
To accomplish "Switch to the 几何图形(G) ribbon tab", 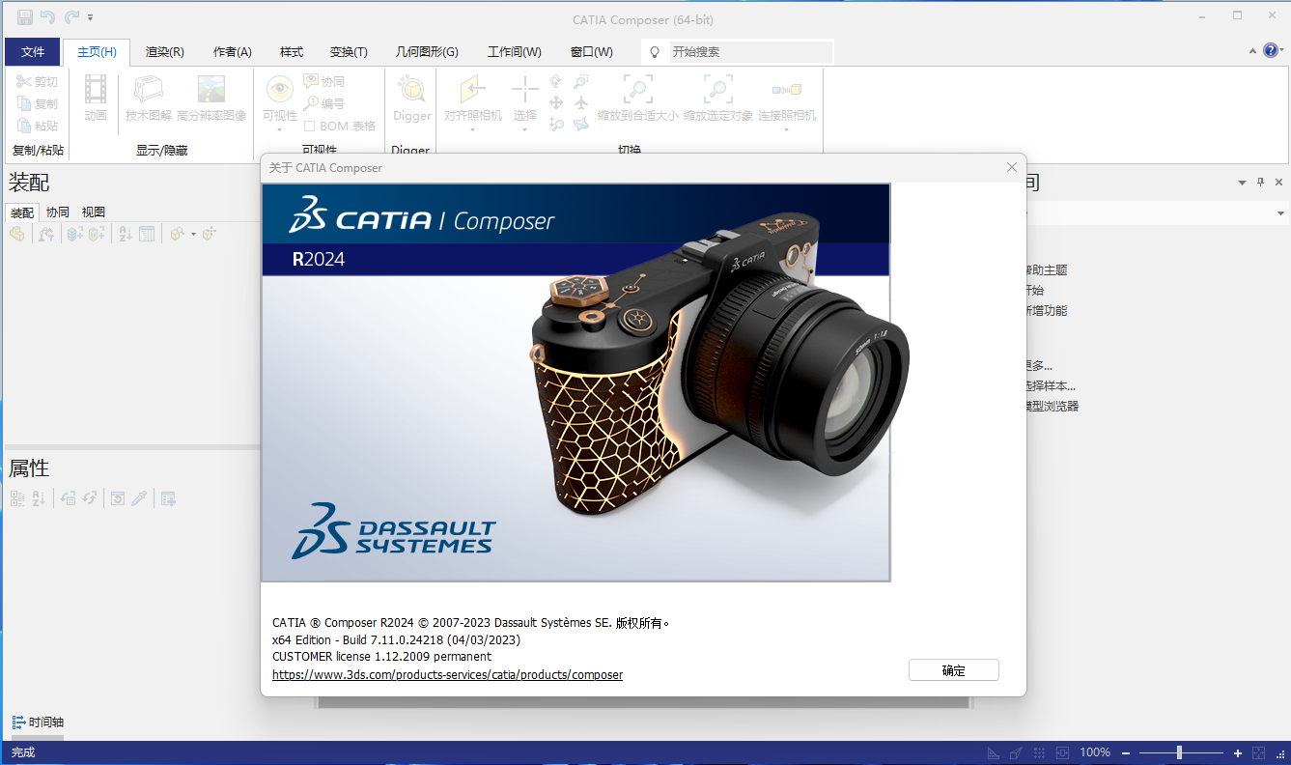I will point(427,52).
